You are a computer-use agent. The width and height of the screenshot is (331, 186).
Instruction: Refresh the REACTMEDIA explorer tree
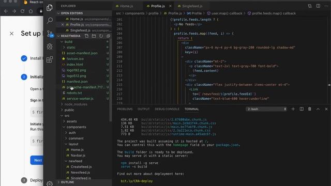(101, 36)
